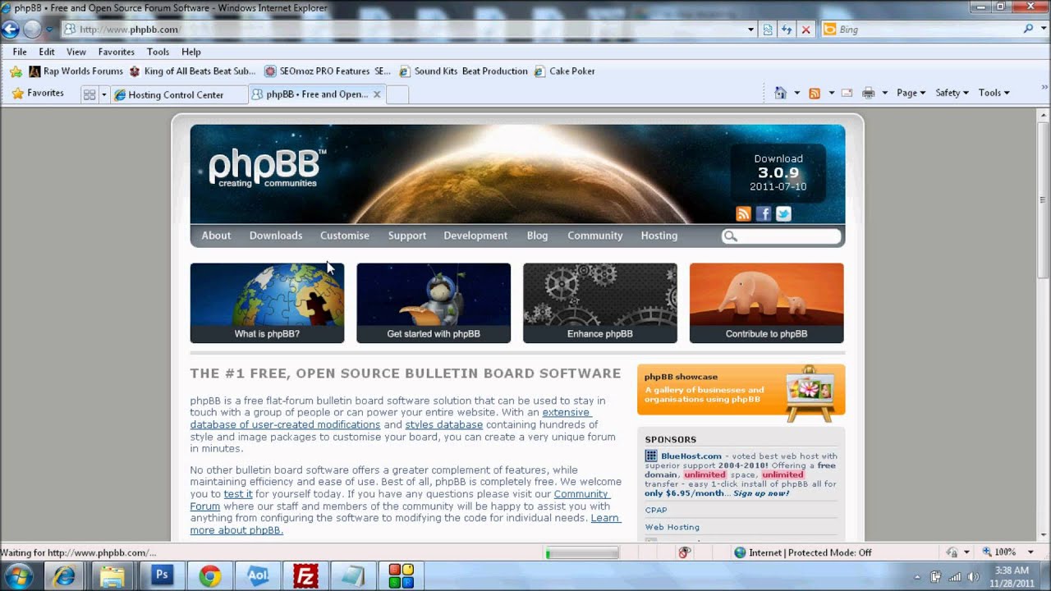Click the RSS feeds icon in command bar
Screen dimensions: 1051x591
(815, 93)
